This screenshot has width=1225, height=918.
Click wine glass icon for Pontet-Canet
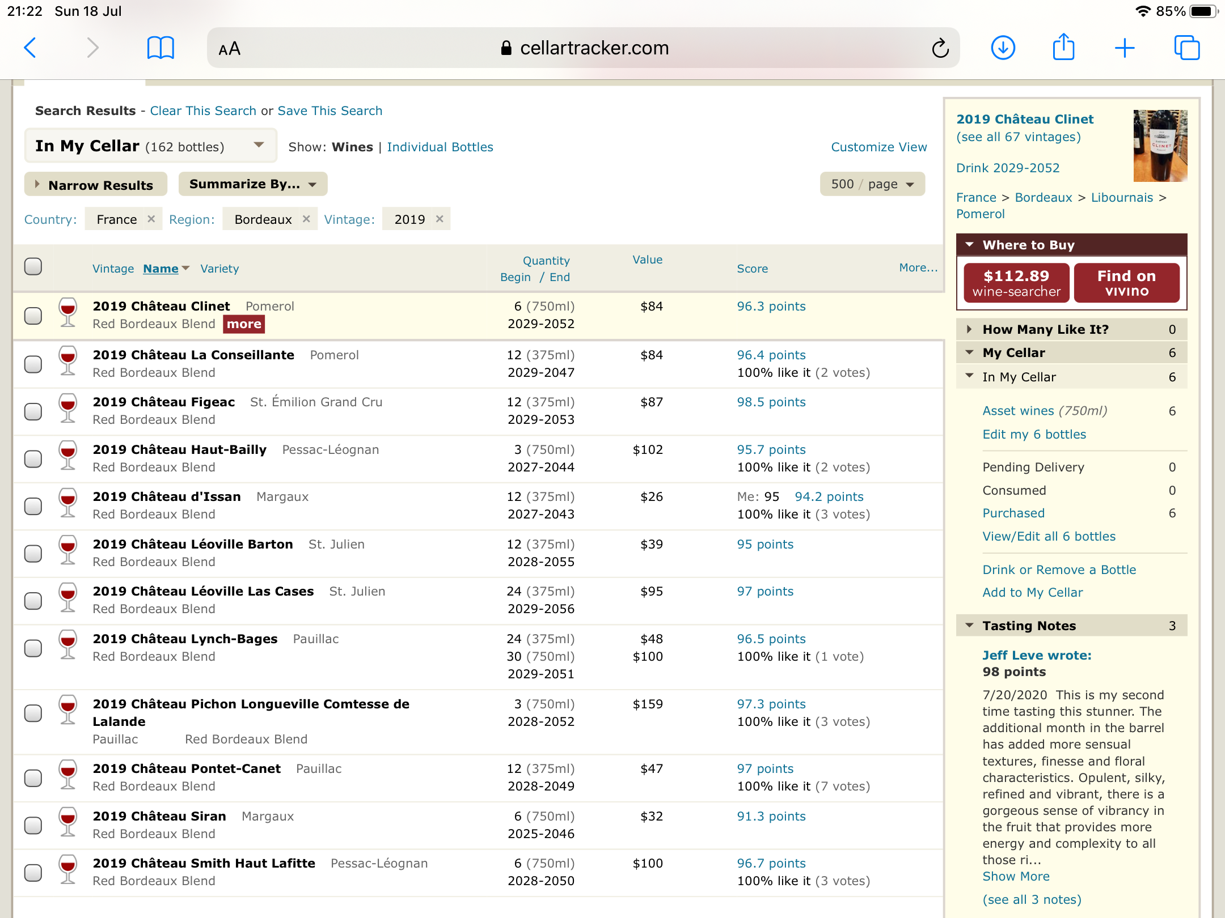(x=67, y=775)
